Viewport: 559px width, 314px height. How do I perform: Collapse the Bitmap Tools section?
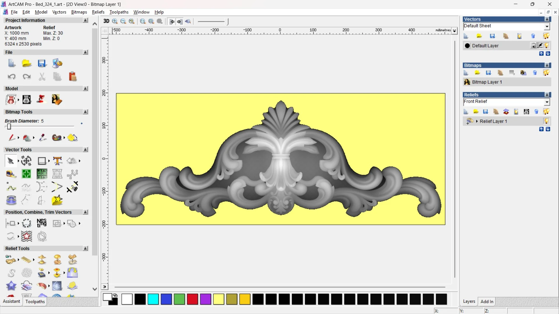(85, 112)
